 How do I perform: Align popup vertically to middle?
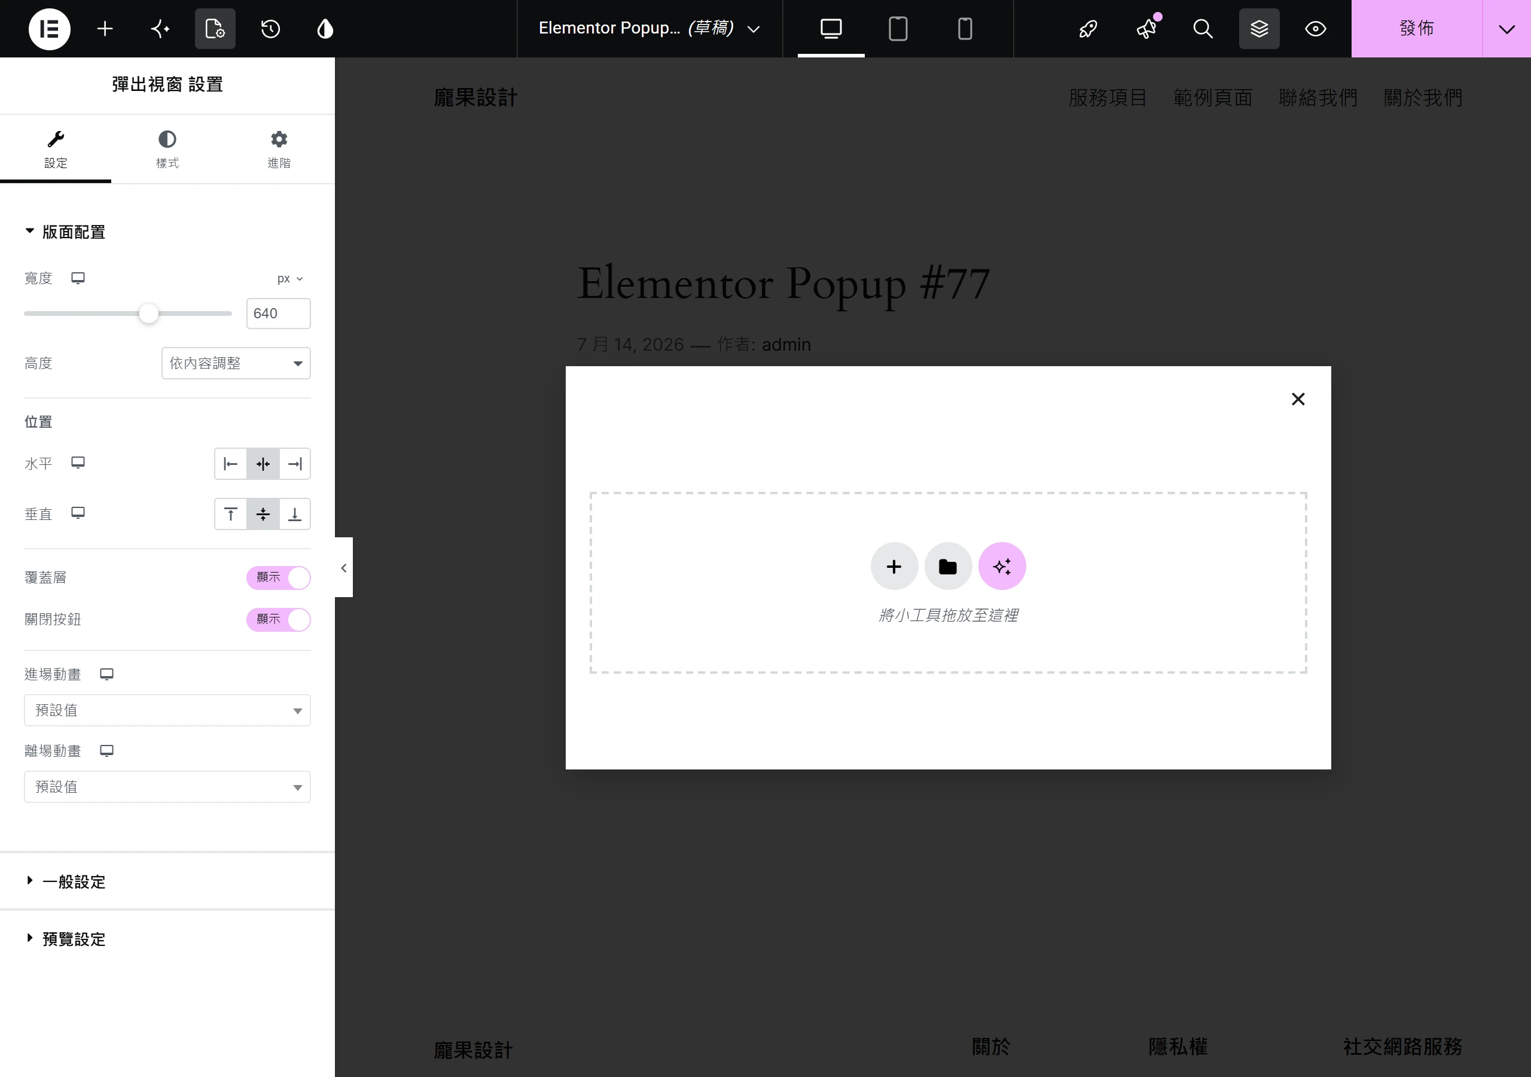[263, 514]
